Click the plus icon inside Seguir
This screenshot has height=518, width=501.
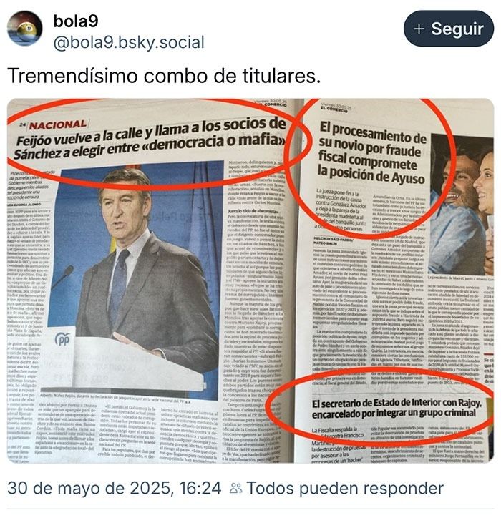pos(419,29)
